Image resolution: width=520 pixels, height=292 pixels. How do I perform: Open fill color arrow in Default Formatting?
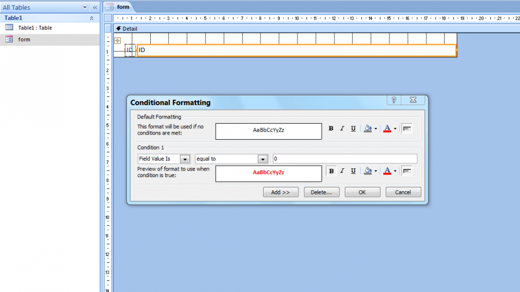(x=376, y=129)
